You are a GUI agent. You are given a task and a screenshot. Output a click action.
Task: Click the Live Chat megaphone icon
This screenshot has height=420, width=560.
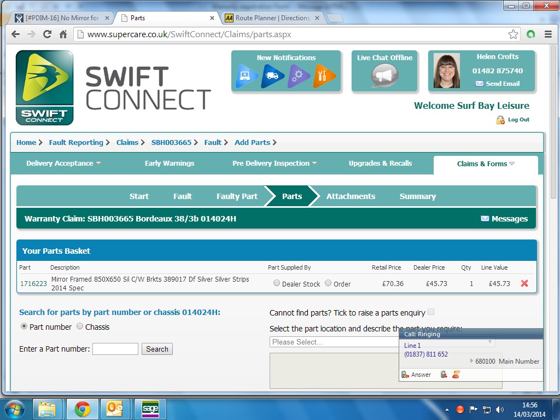click(x=384, y=75)
